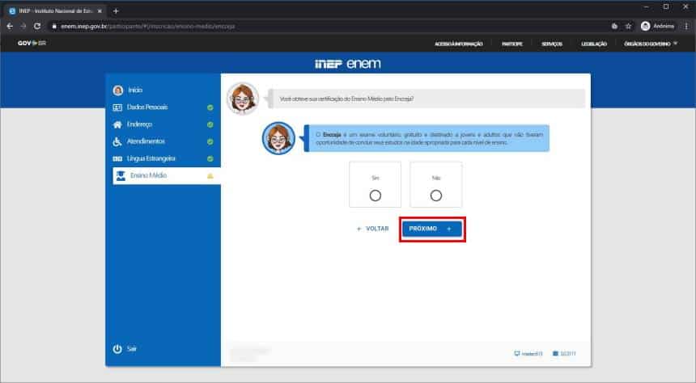The height and width of the screenshot is (383, 696).
Task: Select the Não radio button
Action: (x=436, y=196)
